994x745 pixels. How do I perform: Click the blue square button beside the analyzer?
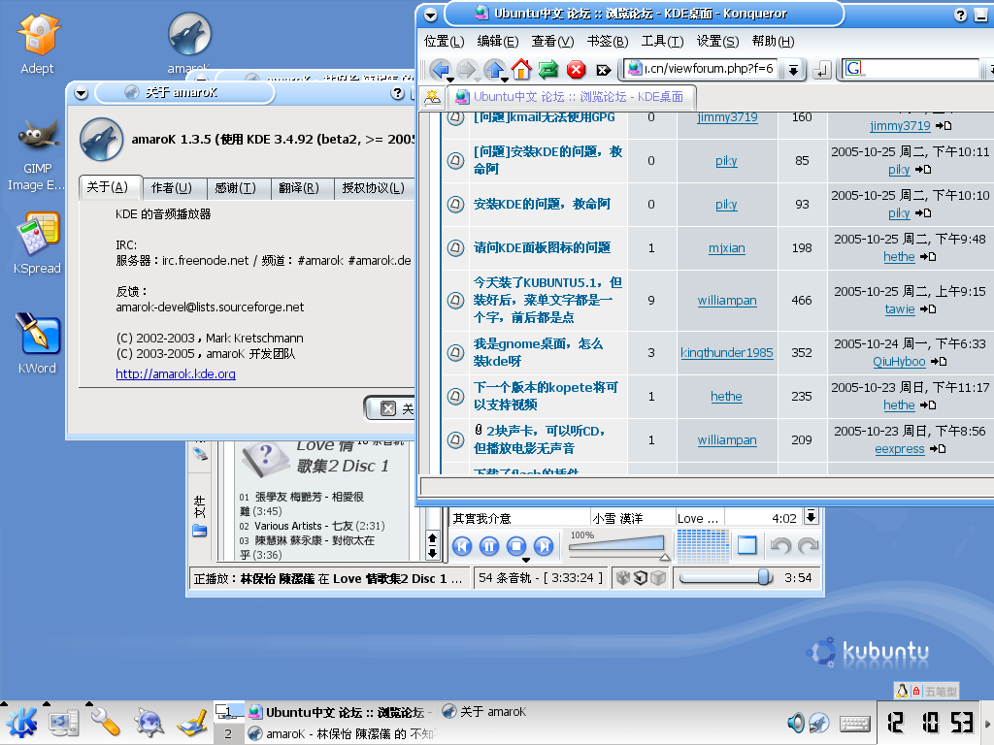tap(747, 545)
